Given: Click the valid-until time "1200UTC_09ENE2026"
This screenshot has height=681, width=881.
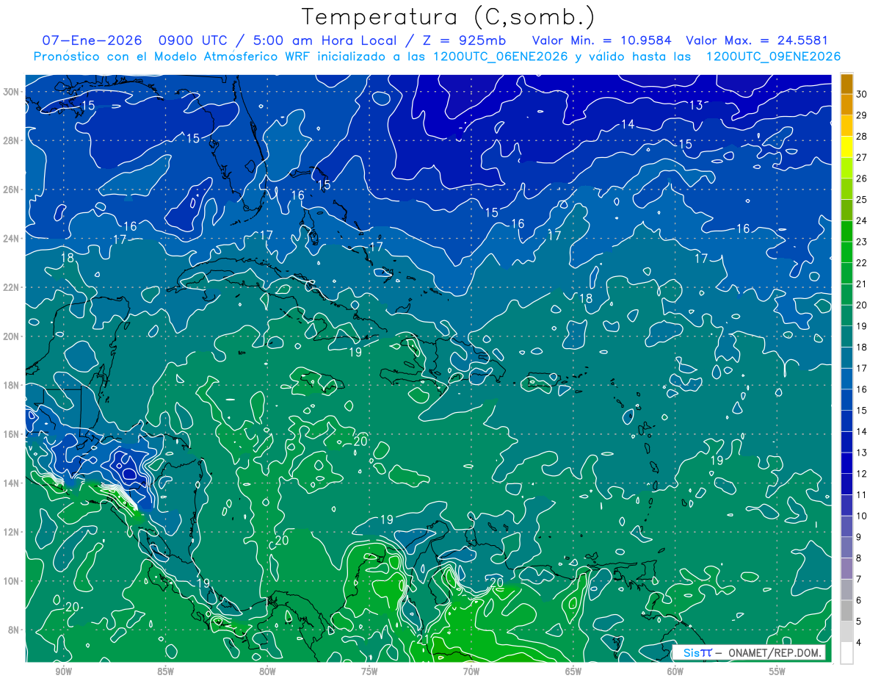Looking at the screenshot, I should 774,57.
